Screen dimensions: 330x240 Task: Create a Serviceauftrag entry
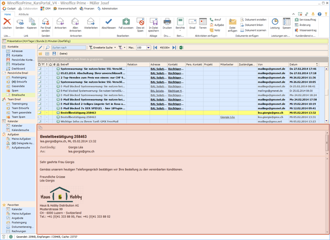(305, 19)
